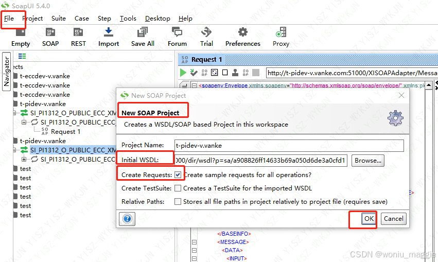The width and height of the screenshot is (438, 262).
Task: Collapse the operation containing Request 1
Action: 24,122
